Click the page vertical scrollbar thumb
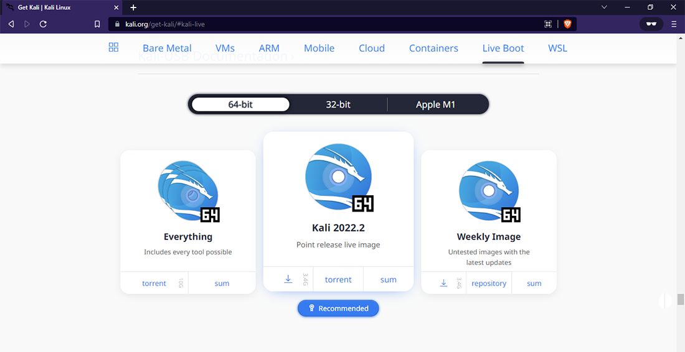Image resolution: width=685 pixels, height=352 pixels. click(x=681, y=299)
